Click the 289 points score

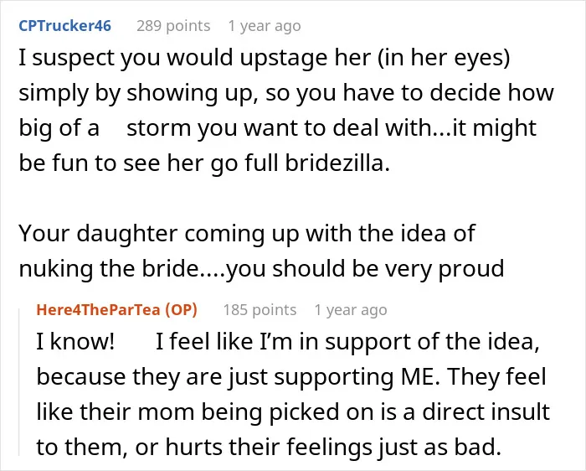coord(173,26)
